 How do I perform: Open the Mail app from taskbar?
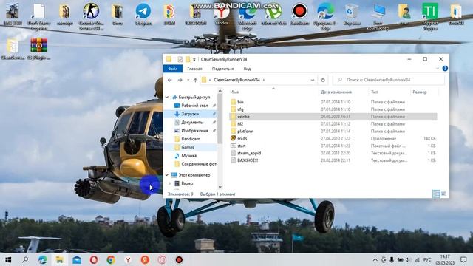click(x=77, y=259)
